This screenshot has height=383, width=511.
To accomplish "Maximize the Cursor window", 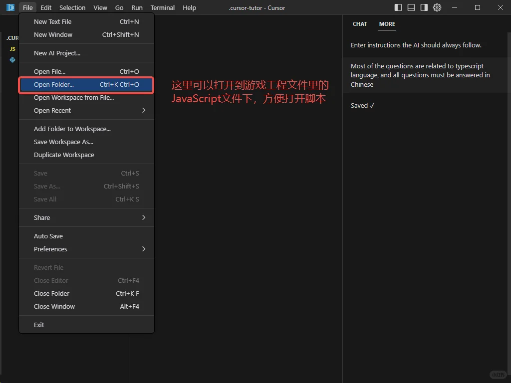I will tap(478, 7).
